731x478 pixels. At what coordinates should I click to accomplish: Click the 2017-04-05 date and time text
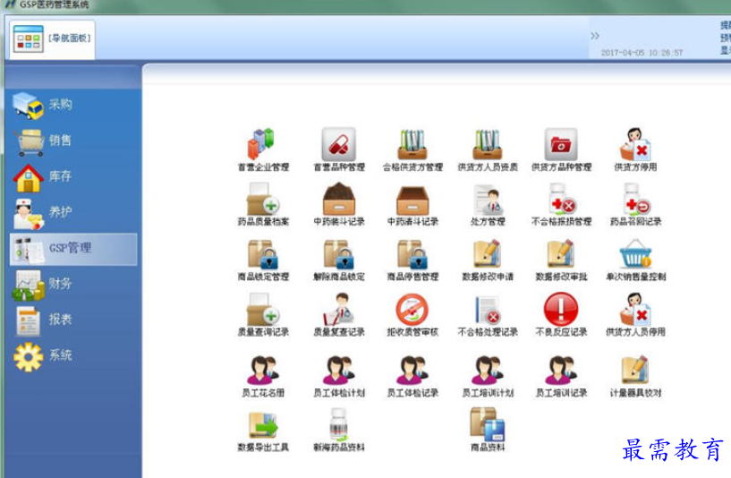pyautogui.click(x=642, y=53)
